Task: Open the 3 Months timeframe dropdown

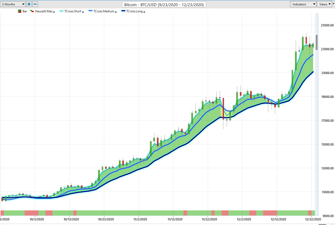Action: tap(13, 4)
